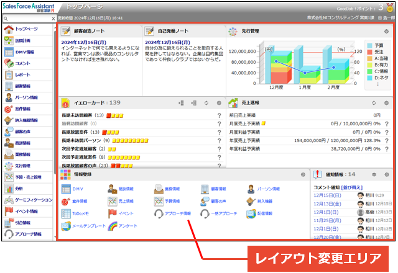Click the 予算・売上管理 chart icon in sidebar
This screenshot has height=273, width=398.
click(9, 177)
